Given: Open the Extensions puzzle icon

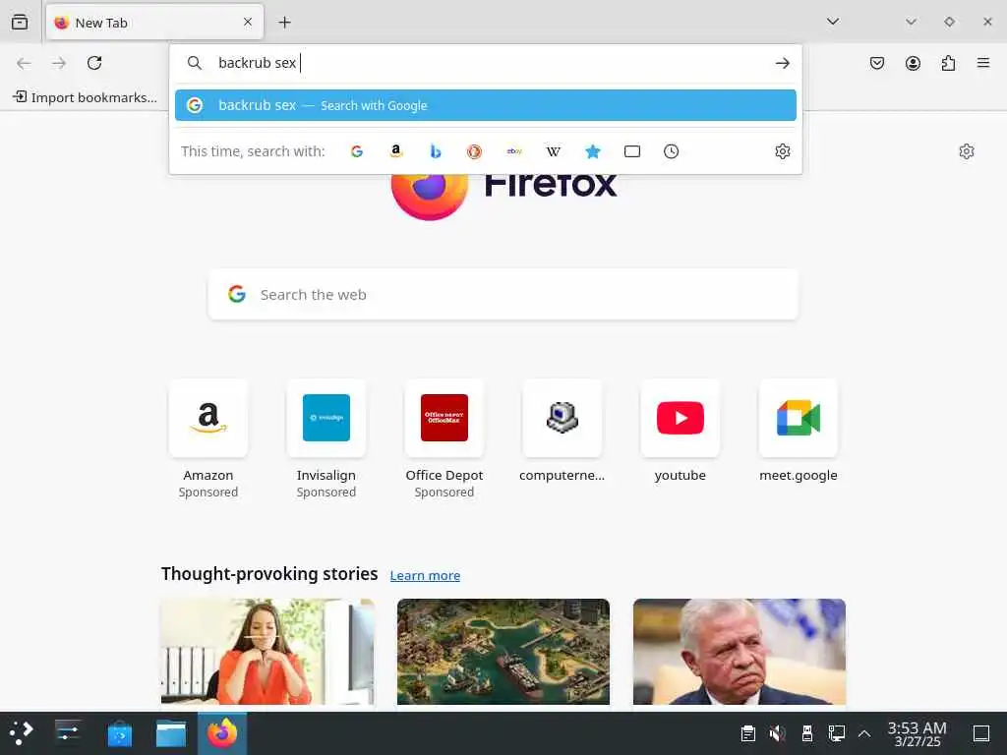Looking at the screenshot, I should 948,63.
